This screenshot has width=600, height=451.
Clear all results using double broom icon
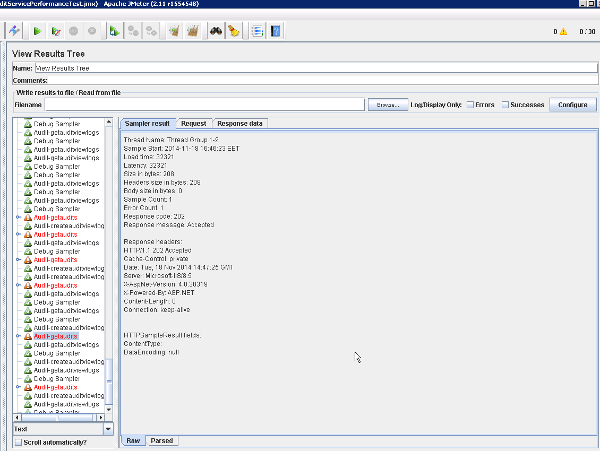[192, 30]
